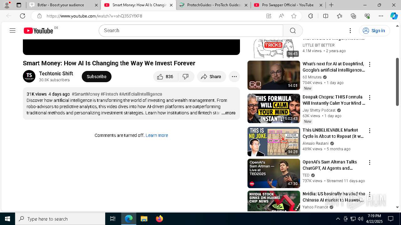
Task: Open Edge favorites list
Action: [340, 16]
